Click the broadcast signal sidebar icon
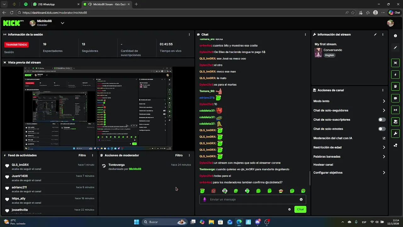Viewport: 403px width, 227px height. [x=395, y=110]
